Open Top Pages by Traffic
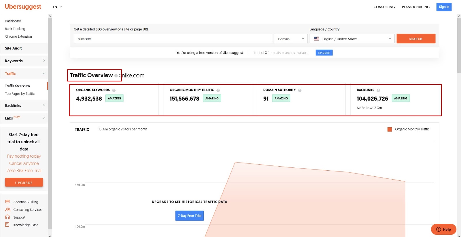The height and width of the screenshot is (237, 461). pyautogui.click(x=20, y=94)
